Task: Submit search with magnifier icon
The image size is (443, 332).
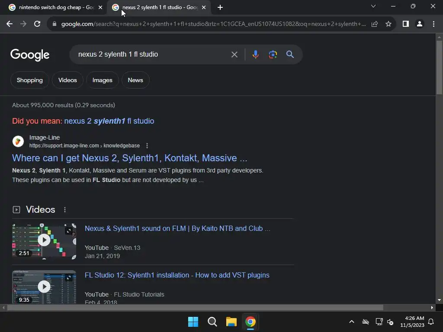Action: pos(290,54)
